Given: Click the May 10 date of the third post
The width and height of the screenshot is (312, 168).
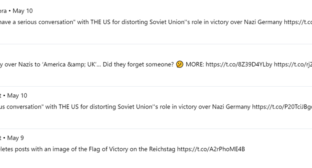Looking at the screenshot, I should click(x=17, y=96).
